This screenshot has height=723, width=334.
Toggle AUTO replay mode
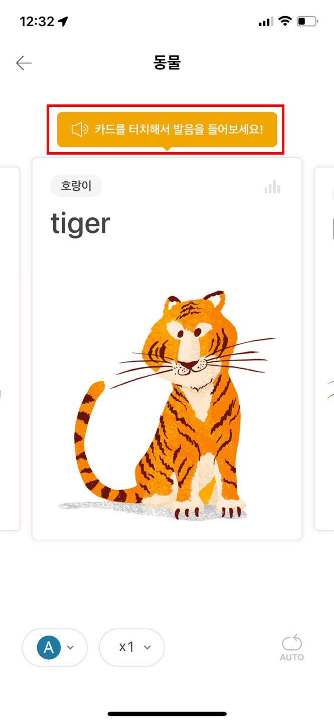pos(292,648)
